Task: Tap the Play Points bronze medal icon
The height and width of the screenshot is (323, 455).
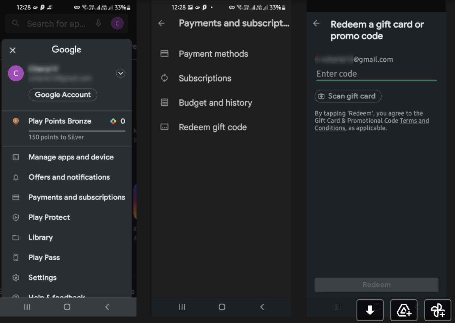Action: [x=16, y=121]
